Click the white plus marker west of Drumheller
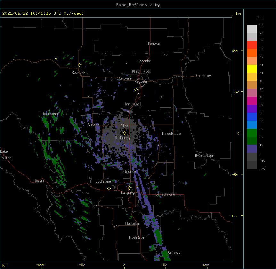This screenshot has width=276, height=269. [196, 120]
